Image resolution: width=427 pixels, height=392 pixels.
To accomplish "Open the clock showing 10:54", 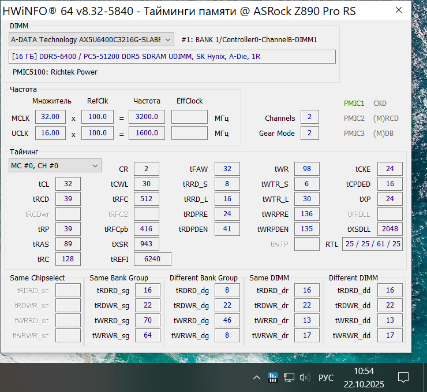I will (x=364, y=378).
